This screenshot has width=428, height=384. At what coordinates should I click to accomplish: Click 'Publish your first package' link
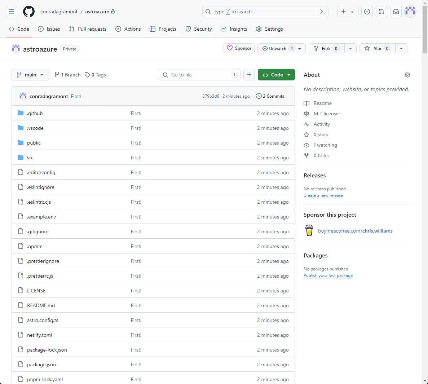(328, 275)
